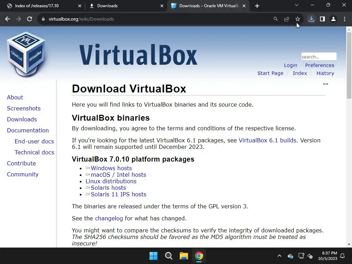
Task: Close the Index of /releases/17.10 tab
Action: coord(80,6)
